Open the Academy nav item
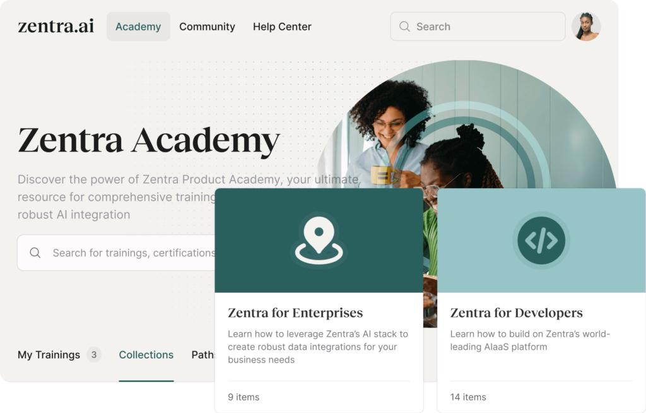646x413 pixels. click(138, 27)
